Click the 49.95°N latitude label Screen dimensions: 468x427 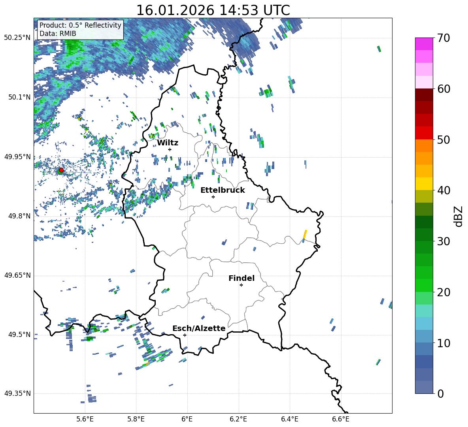(17, 156)
